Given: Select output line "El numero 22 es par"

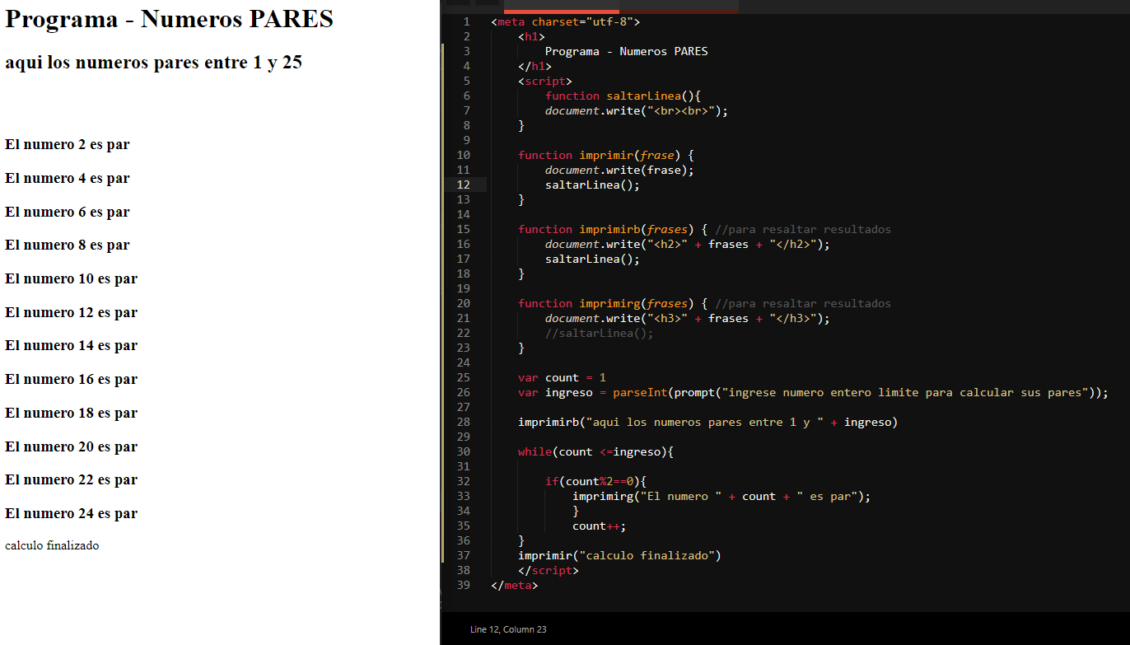Looking at the screenshot, I should [x=71, y=480].
